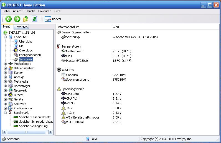Expand the Geräte tree node
Screen dimensions: 221x143
(x=5, y=99)
